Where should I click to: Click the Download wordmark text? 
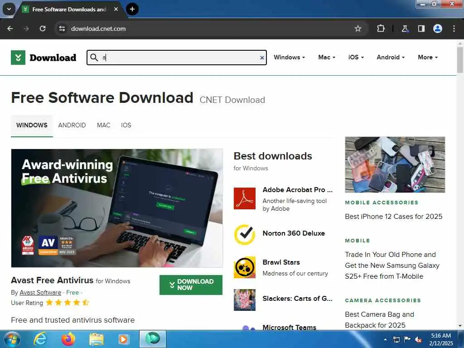(53, 58)
